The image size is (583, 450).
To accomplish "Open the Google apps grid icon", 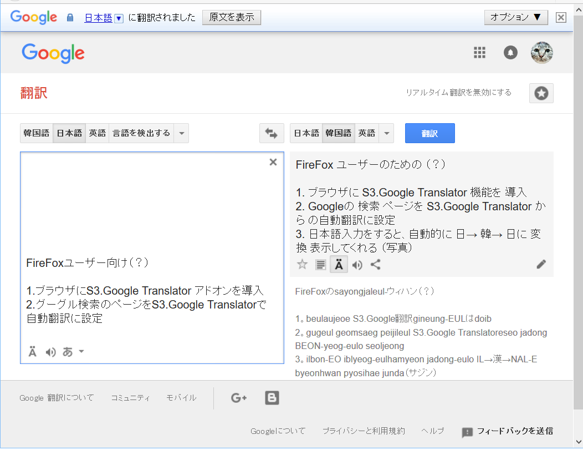I will click(479, 53).
